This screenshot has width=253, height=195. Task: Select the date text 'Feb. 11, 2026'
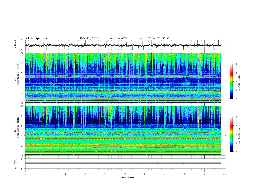(x=89, y=38)
